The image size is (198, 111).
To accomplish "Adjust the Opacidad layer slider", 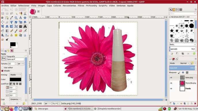I will coord(182,68).
